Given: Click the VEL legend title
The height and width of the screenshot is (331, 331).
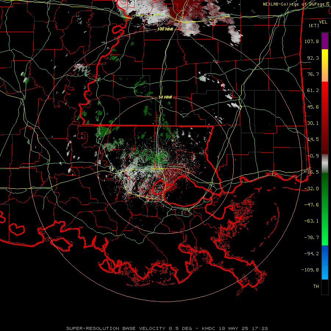Looking at the screenshot, I should click(x=323, y=22).
